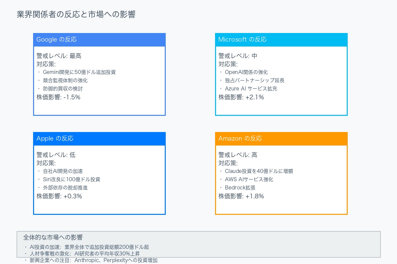Select bullet Claude投資を40億ドルに増額
Screen dimensions: 397x264
click(256, 171)
